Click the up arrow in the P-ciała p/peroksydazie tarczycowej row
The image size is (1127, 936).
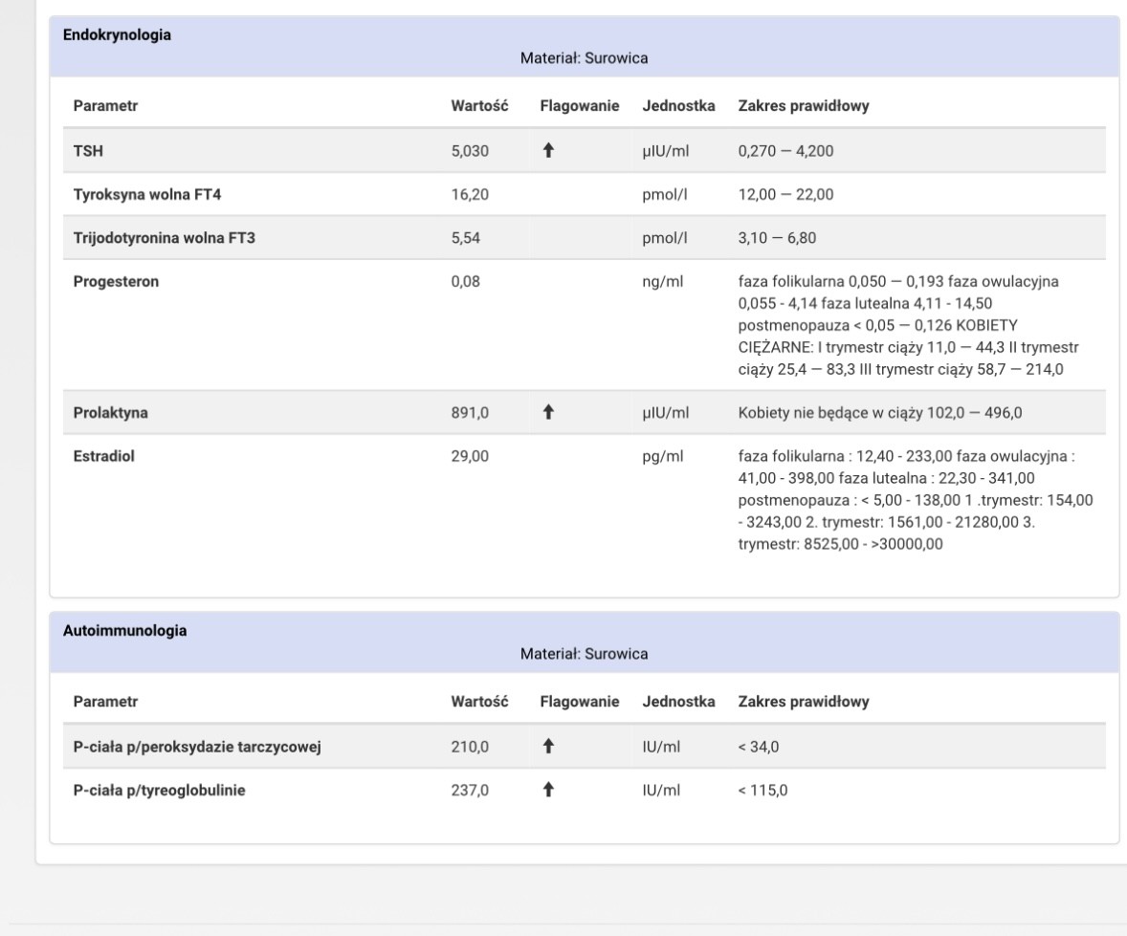[x=549, y=747]
